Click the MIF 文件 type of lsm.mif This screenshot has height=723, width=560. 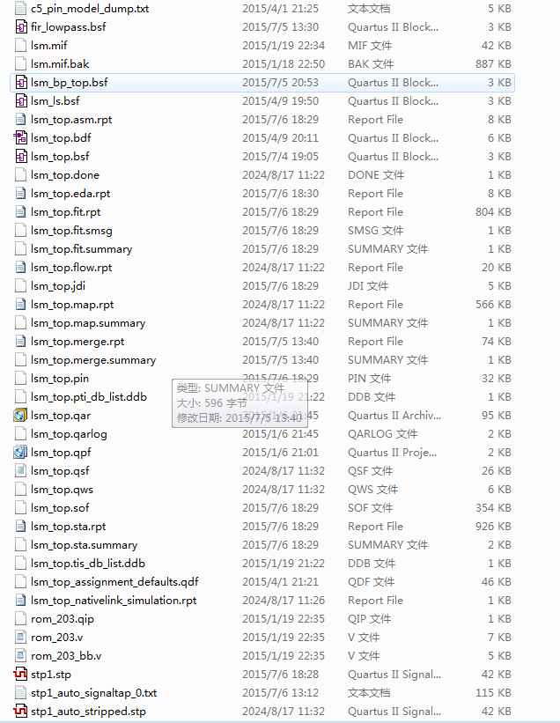click(x=370, y=45)
